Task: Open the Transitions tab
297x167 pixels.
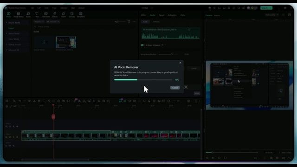Action: (x=45, y=14)
